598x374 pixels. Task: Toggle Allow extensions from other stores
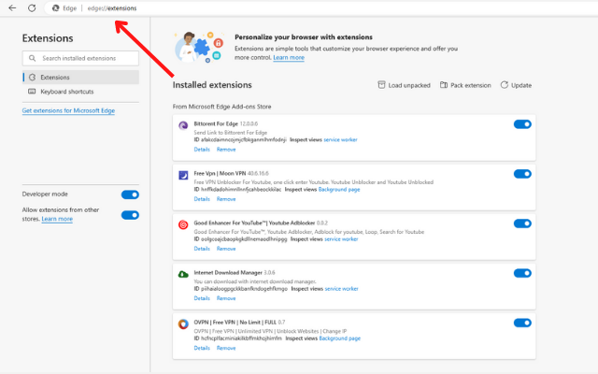(130, 215)
